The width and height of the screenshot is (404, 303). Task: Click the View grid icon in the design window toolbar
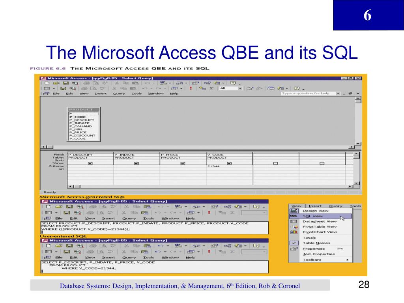pyautogui.click(x=47, y=88)
